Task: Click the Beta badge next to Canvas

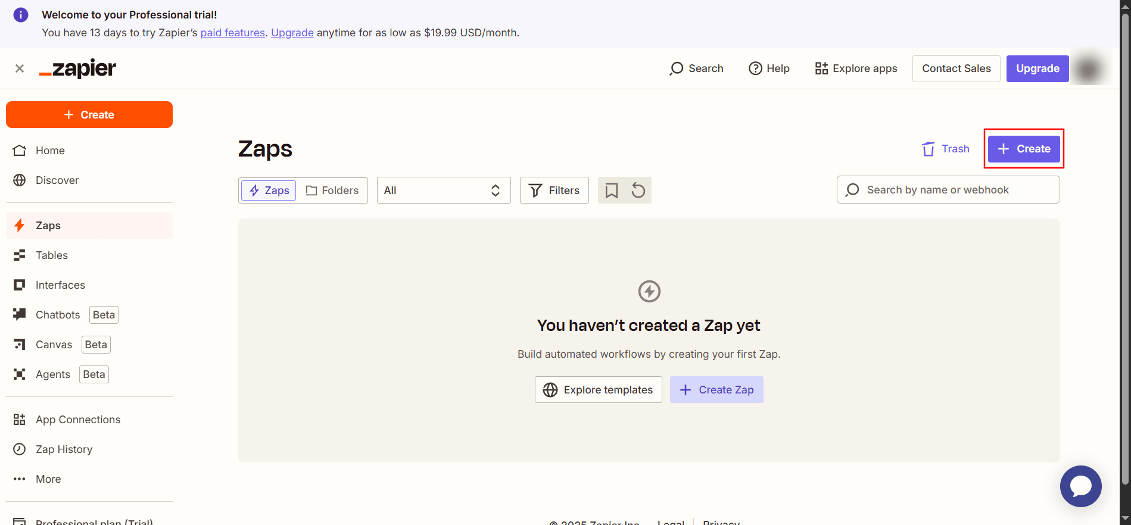Action: (x=96, y=345)
